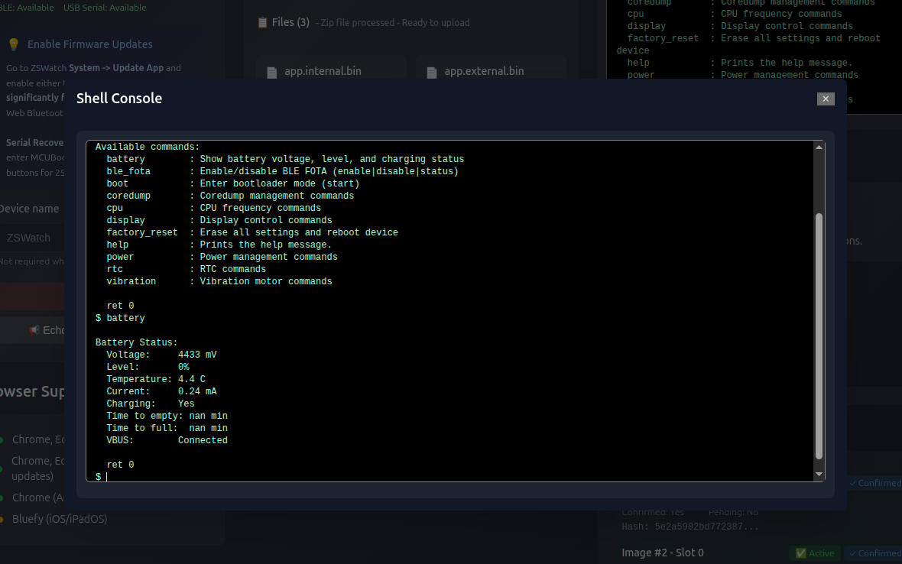Click the Shell Console title text
This screenshot has height=564, width=902.
pos(119,98)
